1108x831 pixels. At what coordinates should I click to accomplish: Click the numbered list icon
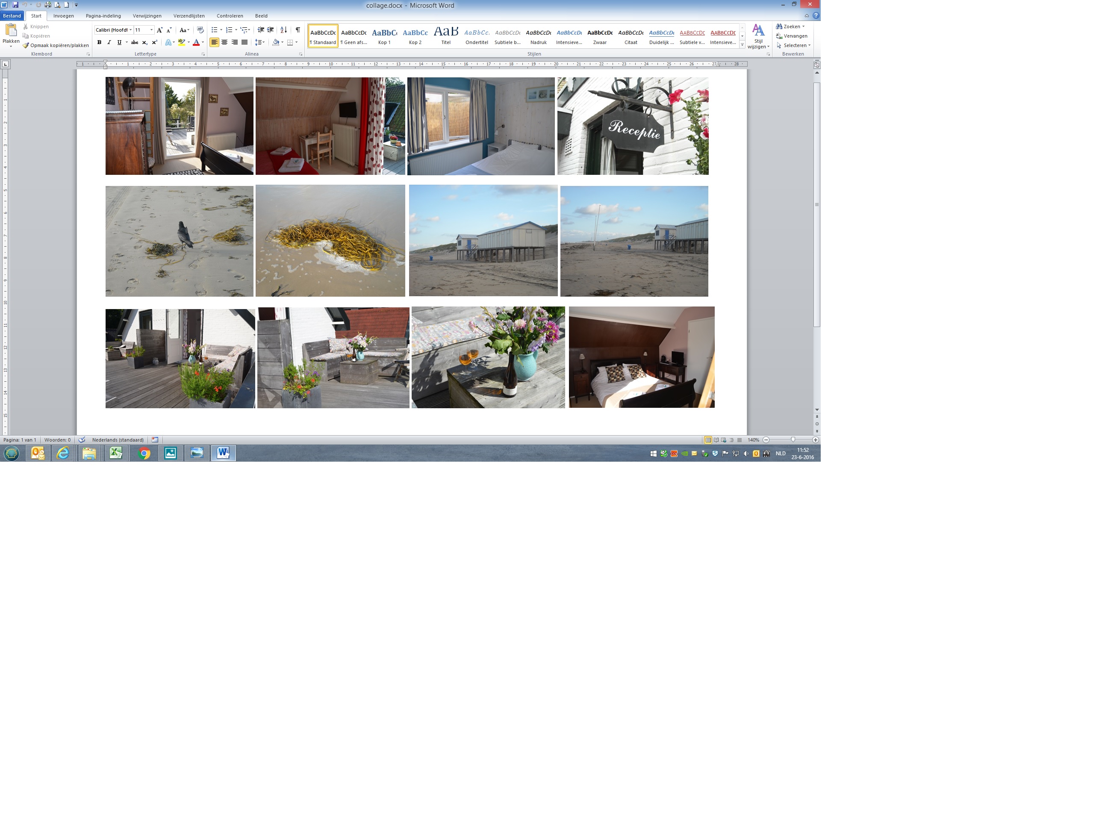tap(229, 30)
